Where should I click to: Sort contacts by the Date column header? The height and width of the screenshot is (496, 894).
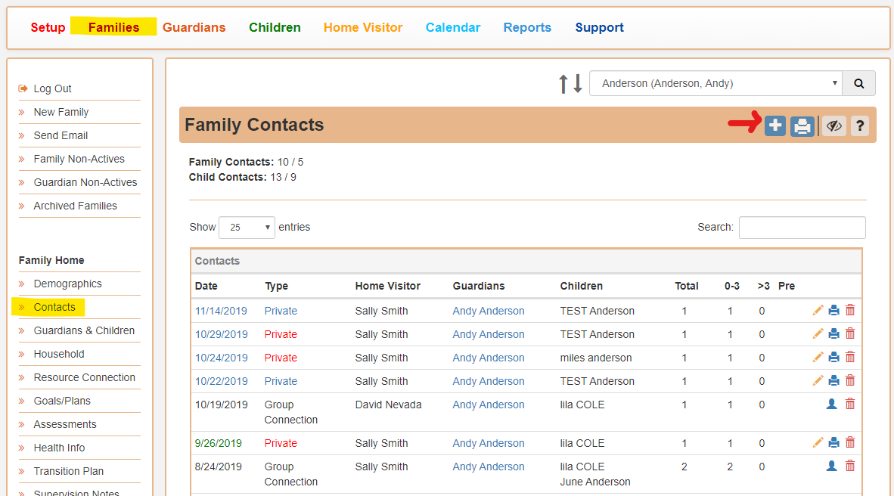tap(206, 286)
